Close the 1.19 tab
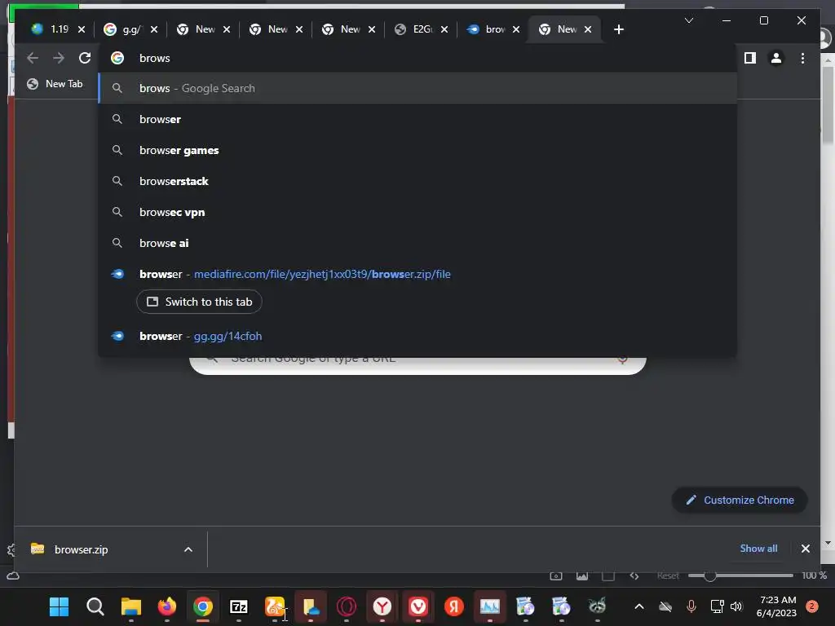Screen dimensions: 835x626 tap(82, 29)
